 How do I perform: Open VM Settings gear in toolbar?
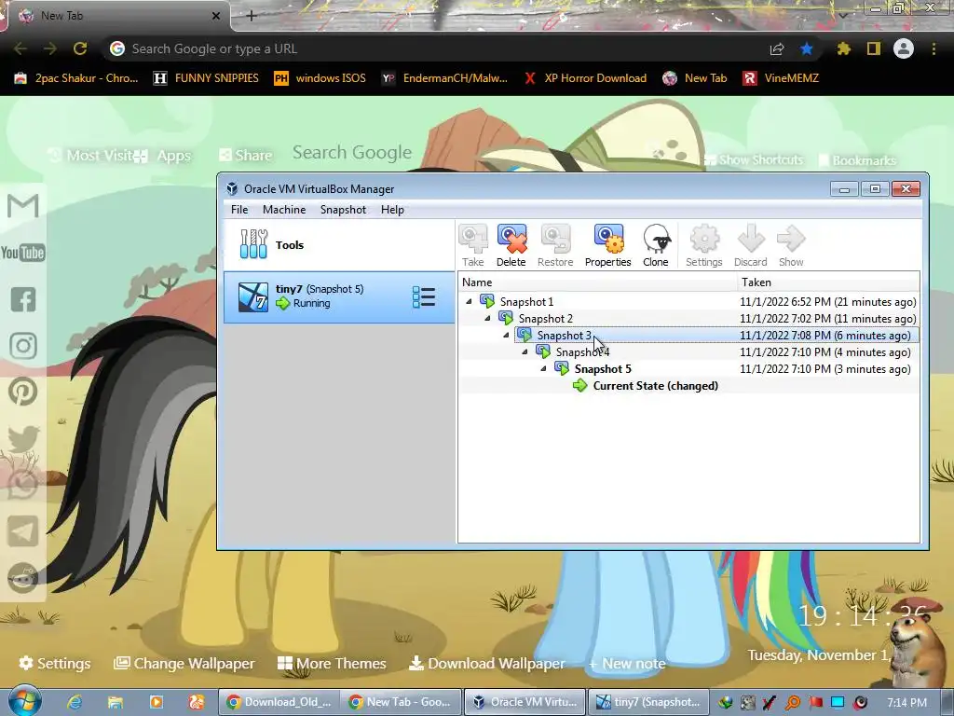[x=704, y=245]
